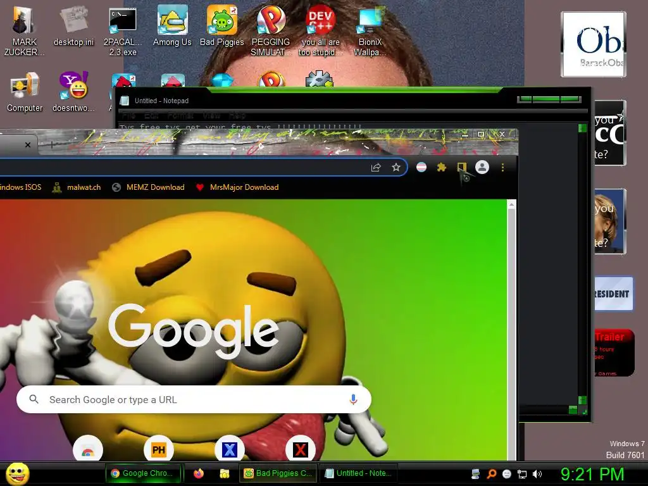Bookmark this page with the star icon
648x486 pixels.
click(x=396, y=167)
